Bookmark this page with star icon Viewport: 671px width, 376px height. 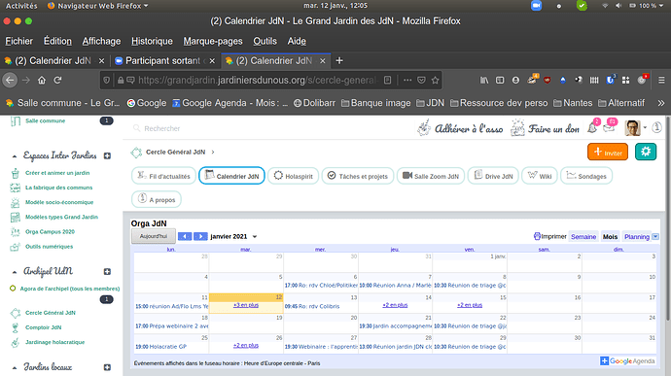click(436, 80)
